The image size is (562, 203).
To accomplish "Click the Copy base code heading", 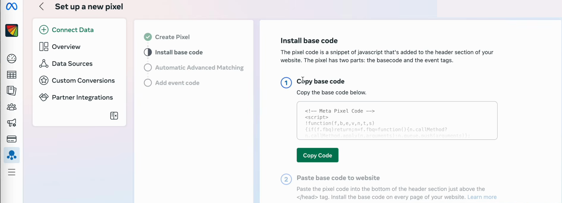I will pyautogui.click(x=321, y=81).
